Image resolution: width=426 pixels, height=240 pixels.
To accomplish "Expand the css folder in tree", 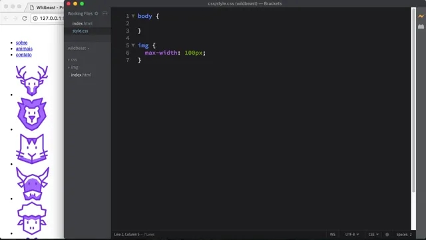I will 73,59.
